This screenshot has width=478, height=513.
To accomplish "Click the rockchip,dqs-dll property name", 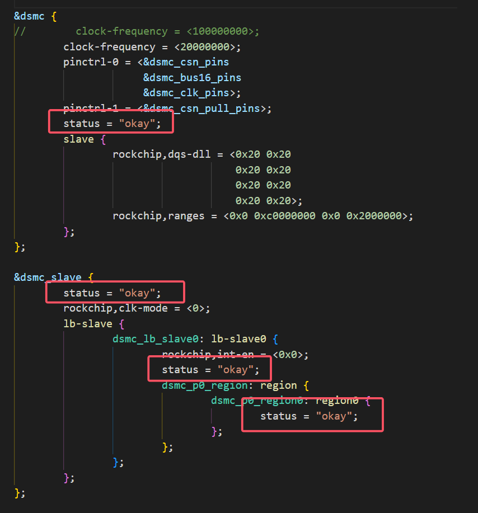I will 157,154.
